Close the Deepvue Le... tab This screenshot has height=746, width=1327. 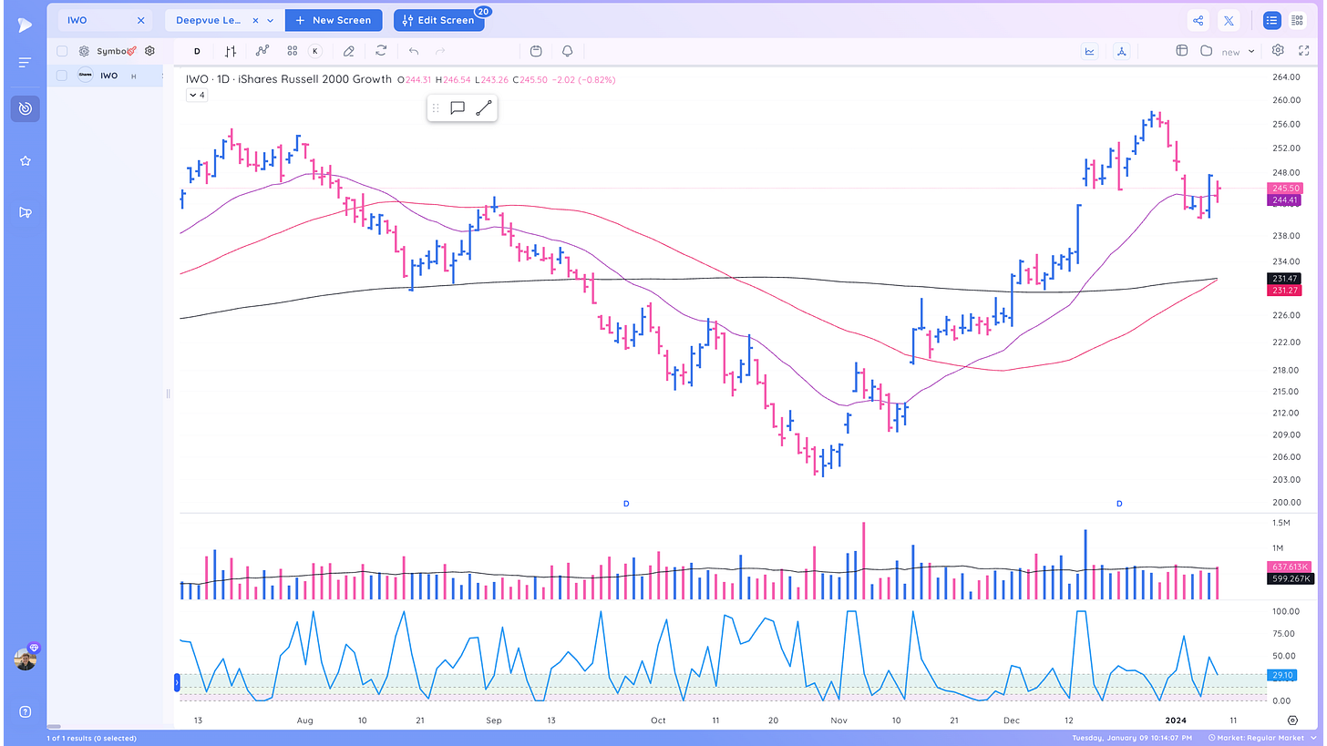(x=255, y=20)
